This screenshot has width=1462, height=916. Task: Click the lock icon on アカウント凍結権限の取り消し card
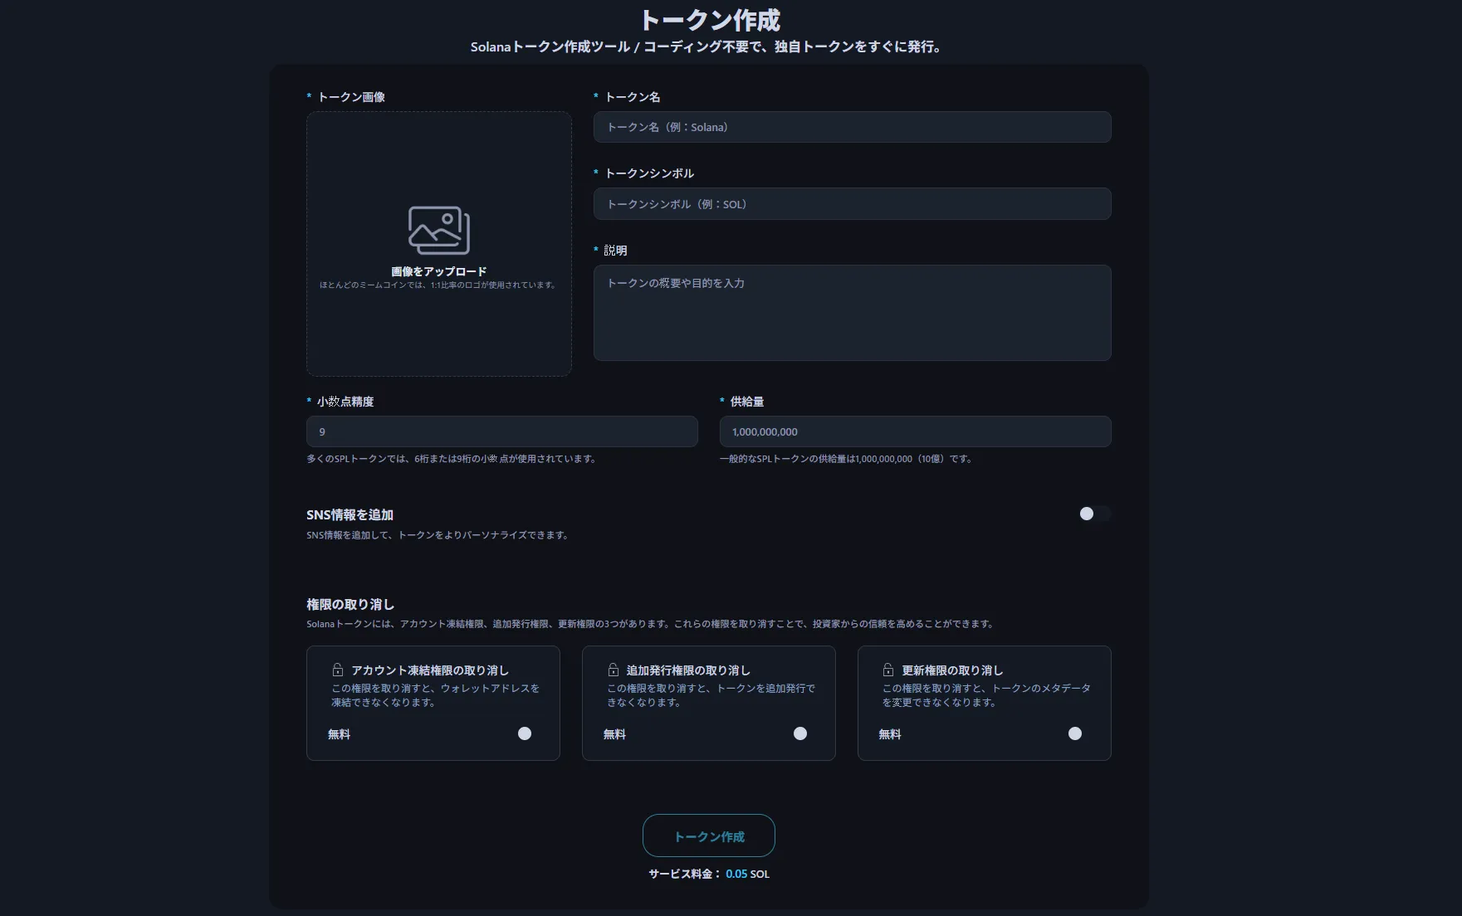click(337, 669)
